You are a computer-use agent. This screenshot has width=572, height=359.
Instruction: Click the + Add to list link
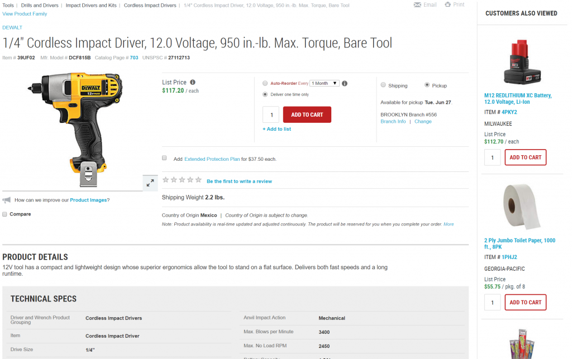(277, 129)
